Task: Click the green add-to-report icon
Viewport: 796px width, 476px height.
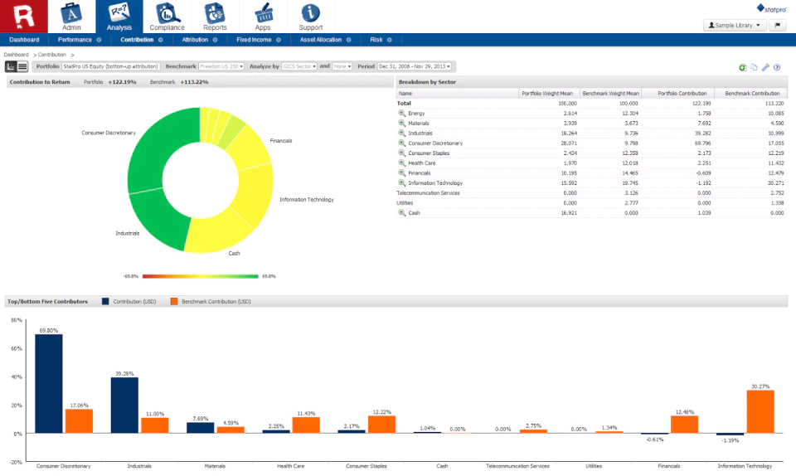Action: [743, 67]
